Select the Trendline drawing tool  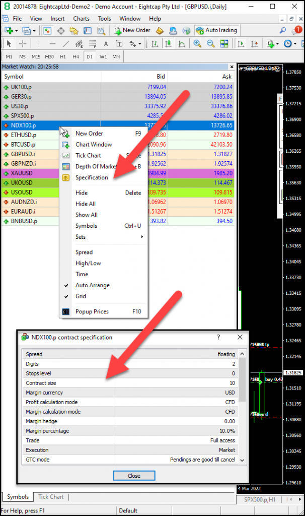[x=66, y=43]
